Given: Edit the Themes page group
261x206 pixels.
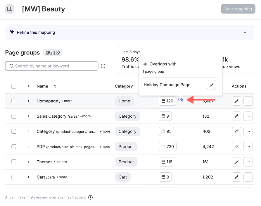Looking at the screenshot, I should pyautogui.click(x=236, y=162).
